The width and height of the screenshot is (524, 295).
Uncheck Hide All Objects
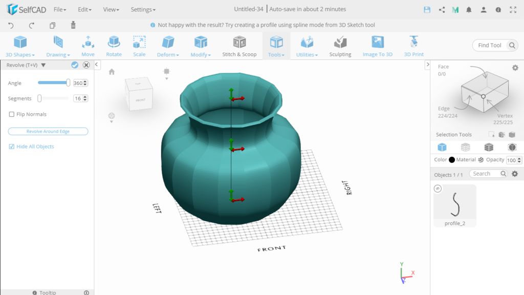coord(12,146)
